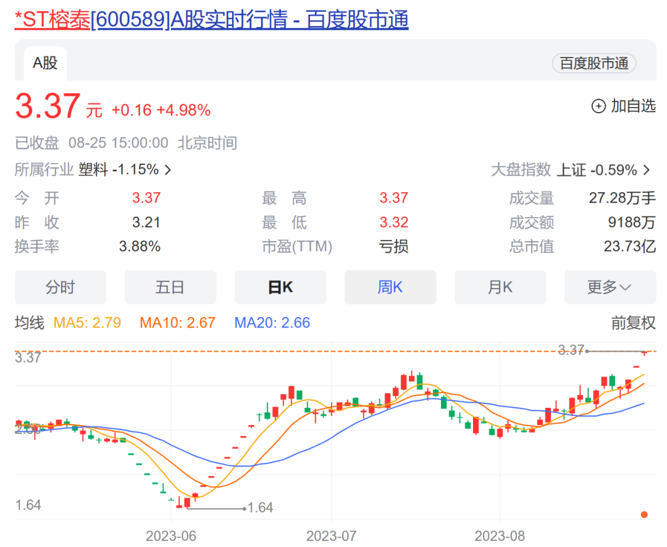This screenshot has width=667, height=547.
Task: Switch to the 五日 chart tab
Action: 170,287
